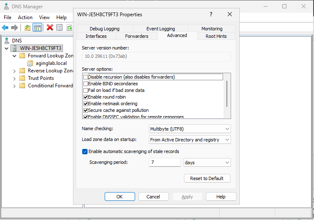Click the Conditional Forwarders folder icon
The width and height of the screenshot is (314, 220).
[22, 86]
